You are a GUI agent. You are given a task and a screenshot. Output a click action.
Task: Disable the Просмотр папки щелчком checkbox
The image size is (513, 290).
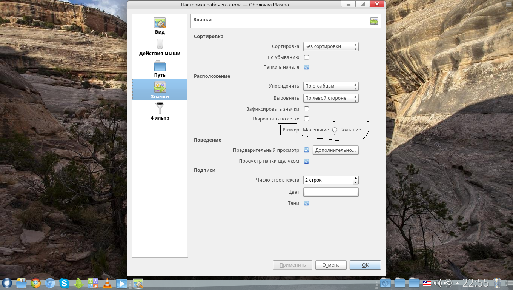(306, 161)
